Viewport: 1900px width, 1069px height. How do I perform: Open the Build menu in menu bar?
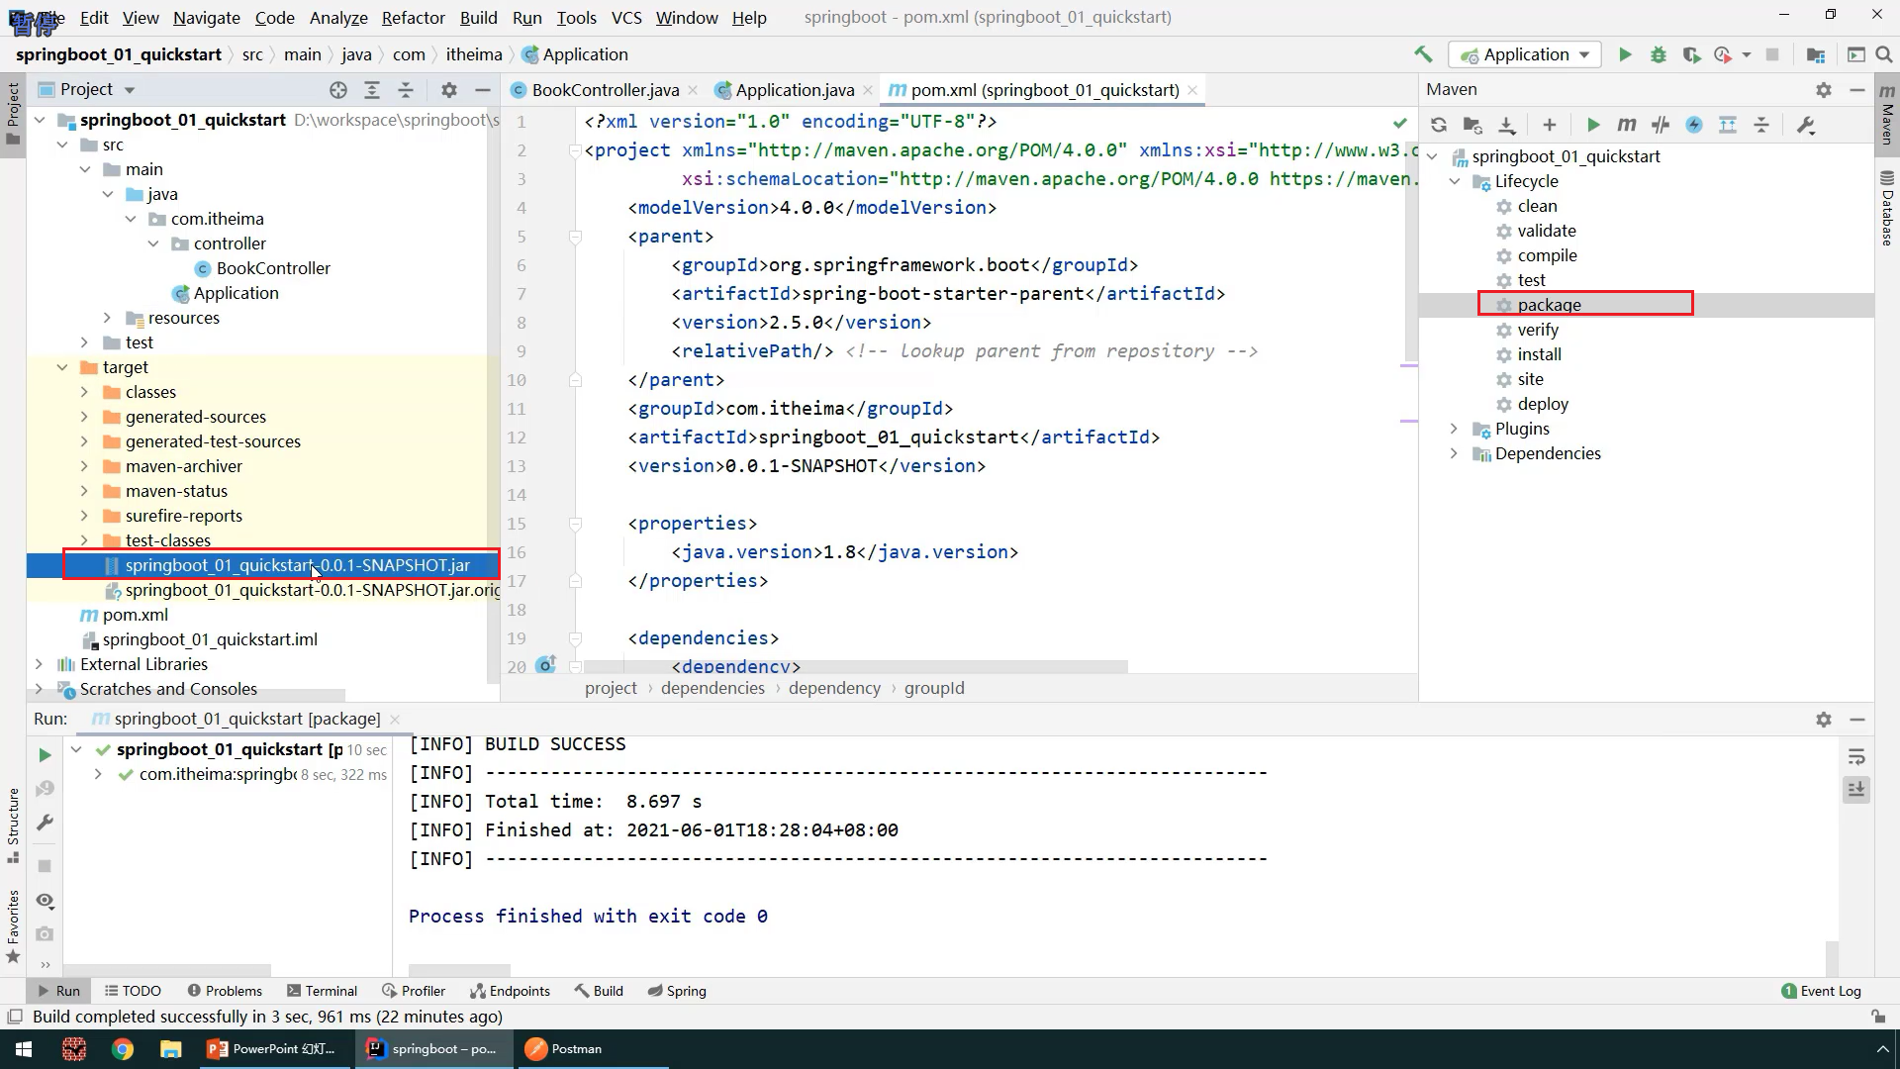479,17
